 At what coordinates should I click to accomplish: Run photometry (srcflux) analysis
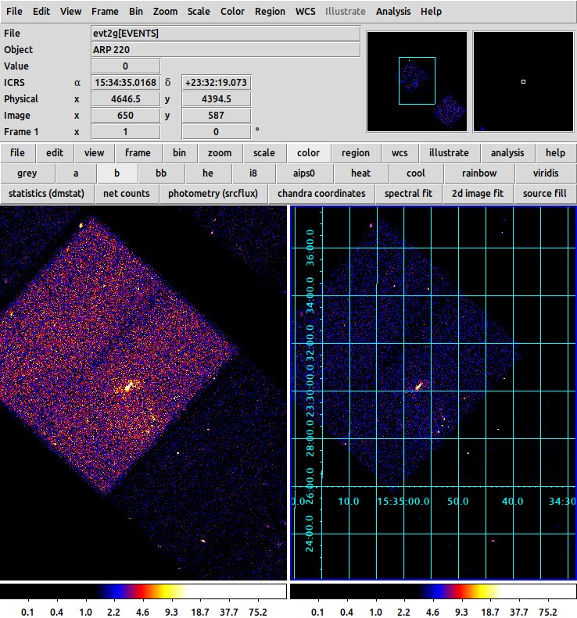(213, 194)
